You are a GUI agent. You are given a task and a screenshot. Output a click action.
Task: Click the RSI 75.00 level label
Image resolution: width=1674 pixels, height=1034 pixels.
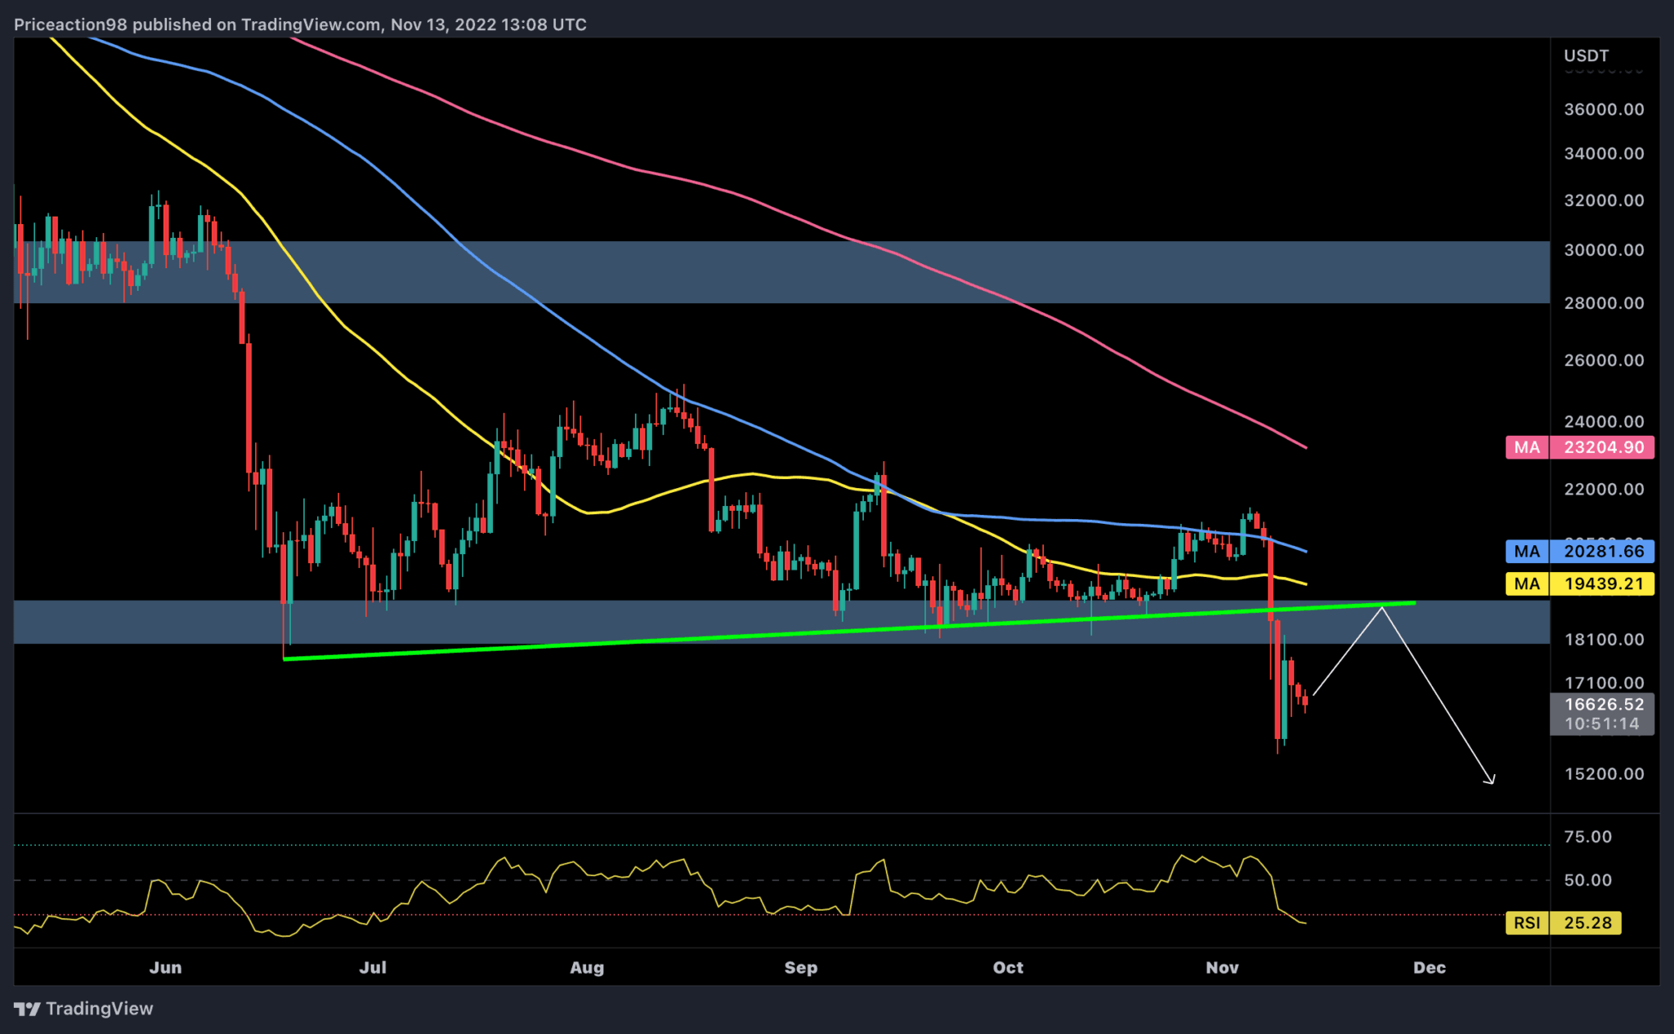(x=1587, y=836)
